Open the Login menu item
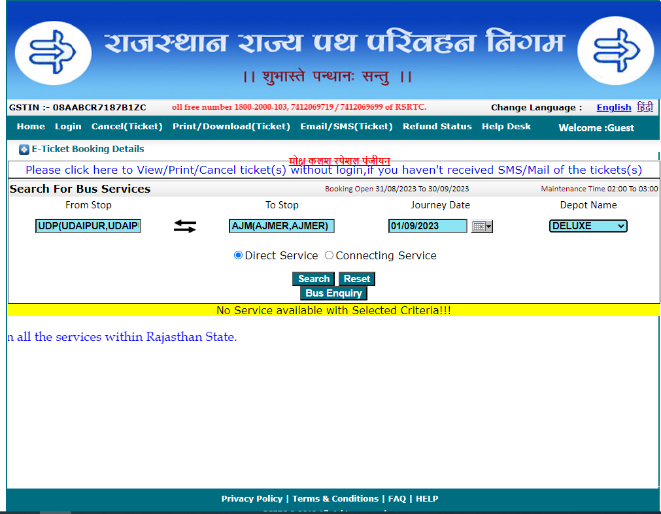Image resolution: width=661 pixels, height=514 pixels. click(x=68, y=127)
